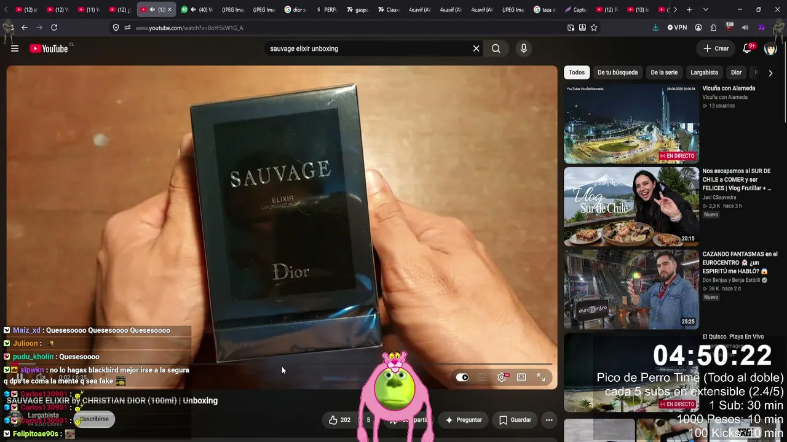Switch to the dior search browser tab
787x442 pixels.
coord(295,10)
